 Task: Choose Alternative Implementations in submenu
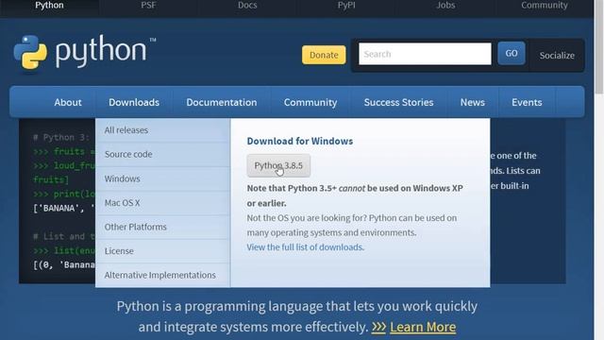(x=163, y=275)
